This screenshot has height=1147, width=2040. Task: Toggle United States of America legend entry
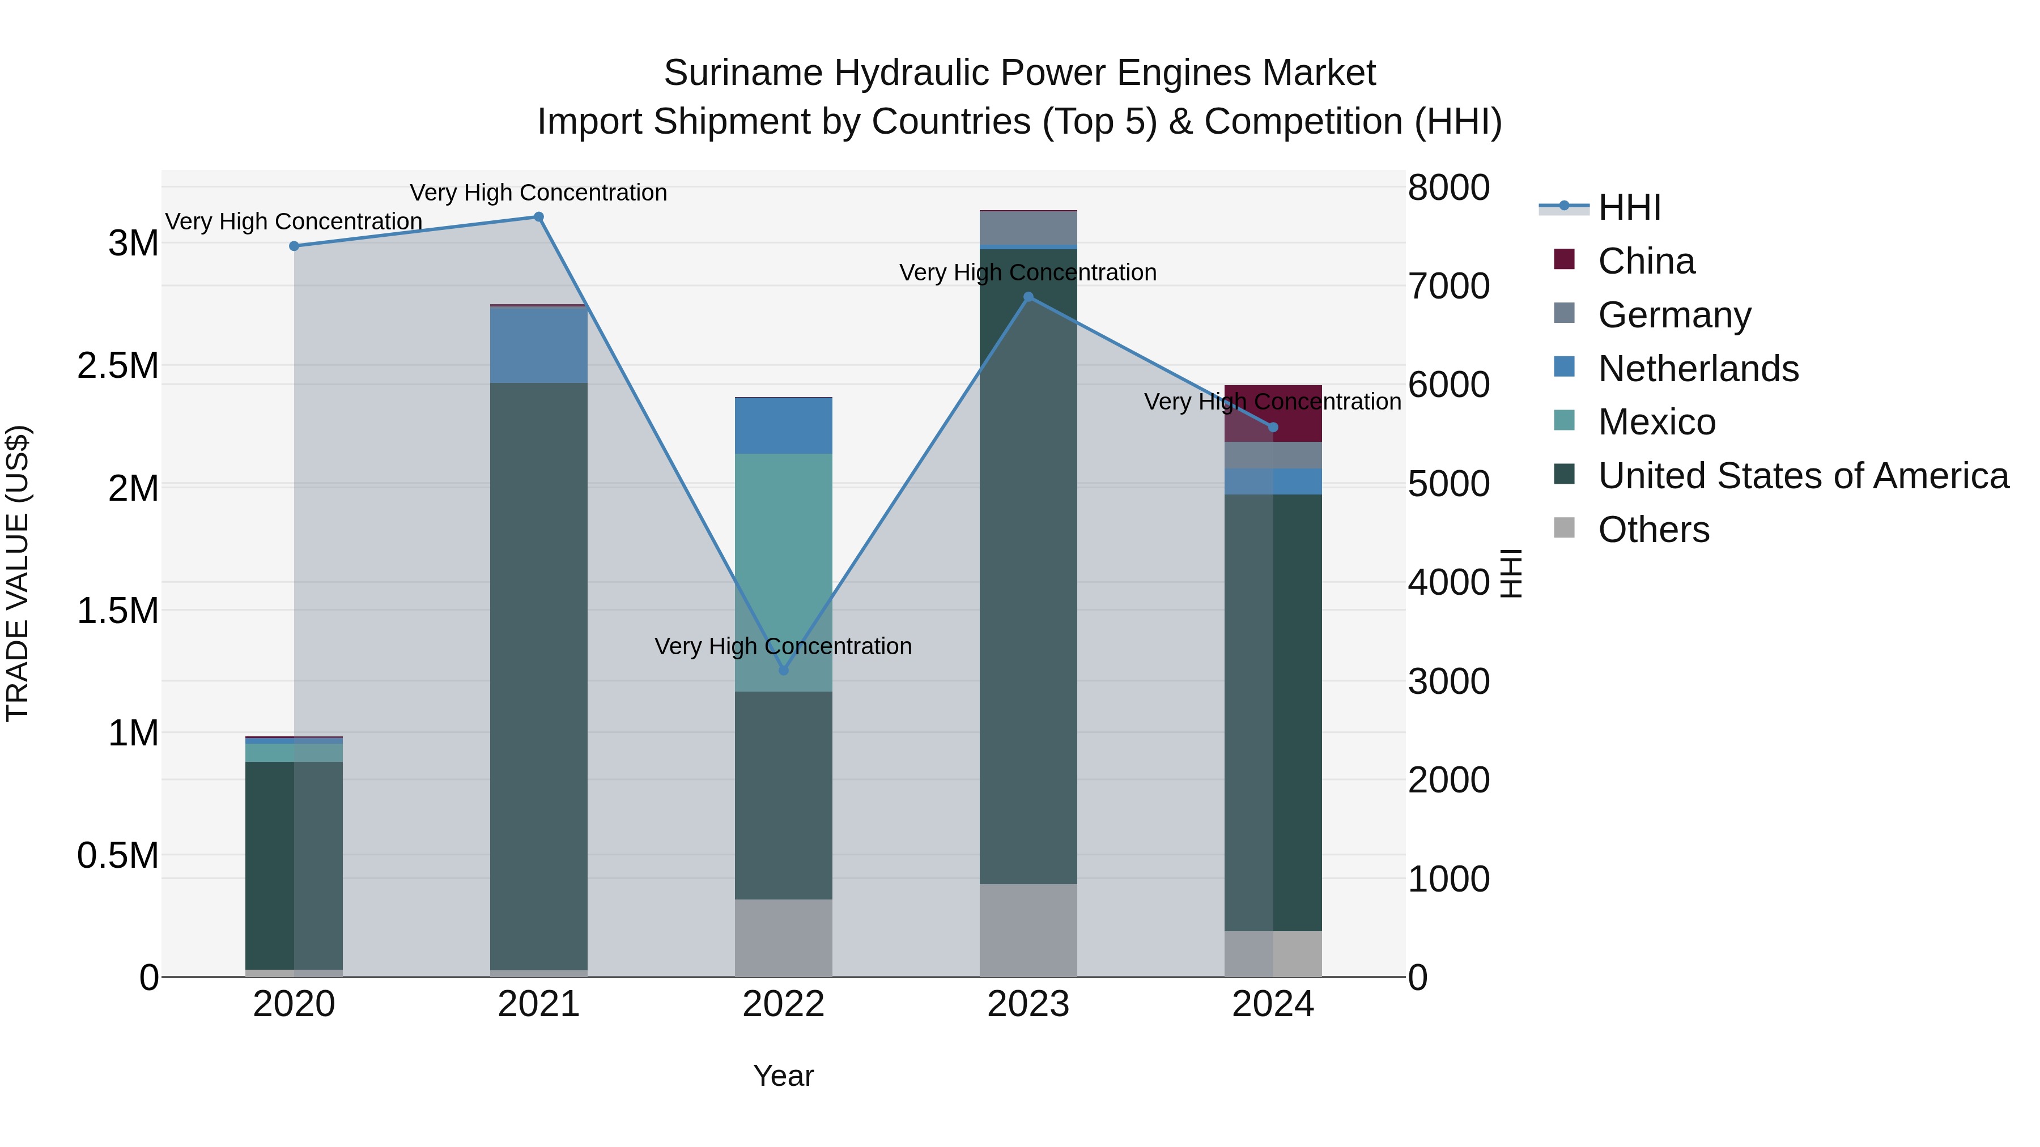[x=1781, y=476]
